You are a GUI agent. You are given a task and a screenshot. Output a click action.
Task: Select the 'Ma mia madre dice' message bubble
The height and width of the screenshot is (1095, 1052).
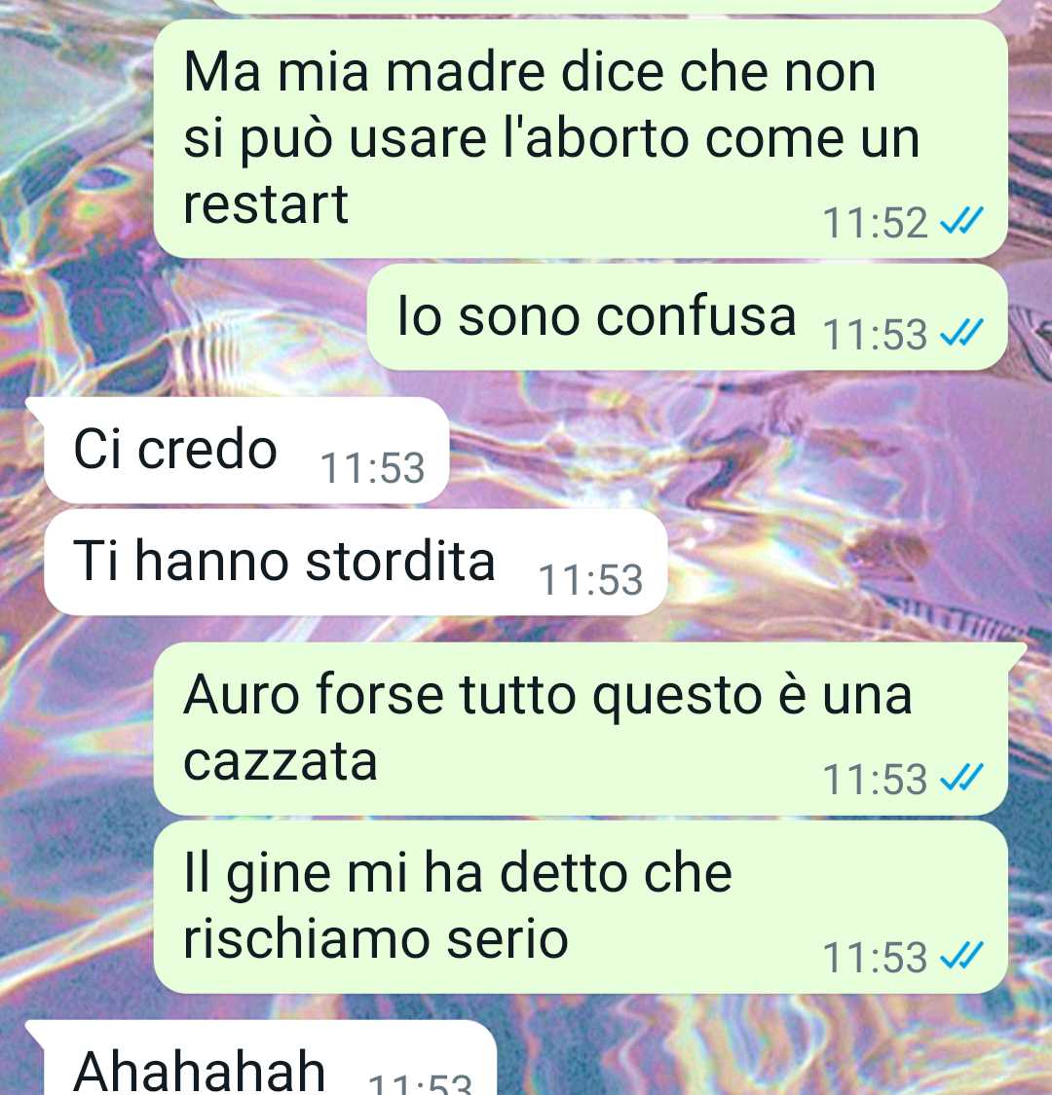point(581,139)
